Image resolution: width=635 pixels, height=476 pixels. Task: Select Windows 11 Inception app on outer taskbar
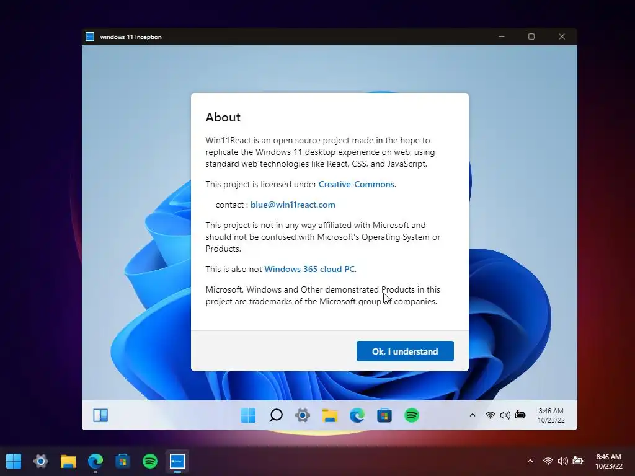tap(177, 461)
